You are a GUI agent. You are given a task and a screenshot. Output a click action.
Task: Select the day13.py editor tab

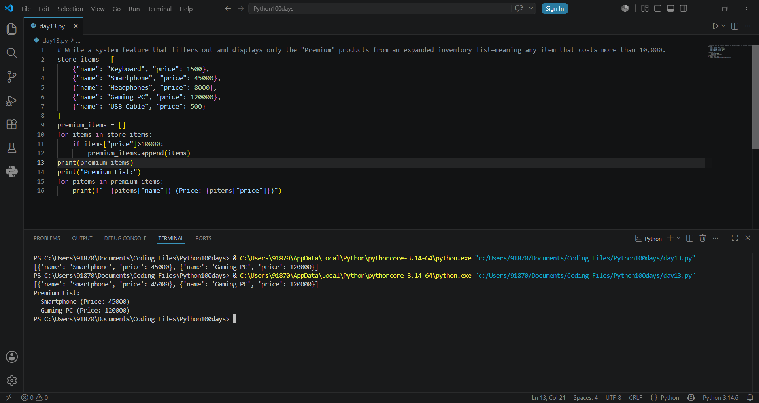pos(52,26)
